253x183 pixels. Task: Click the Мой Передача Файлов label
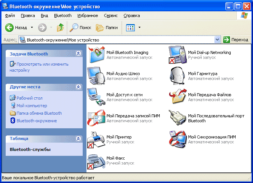tap(210, 95)
